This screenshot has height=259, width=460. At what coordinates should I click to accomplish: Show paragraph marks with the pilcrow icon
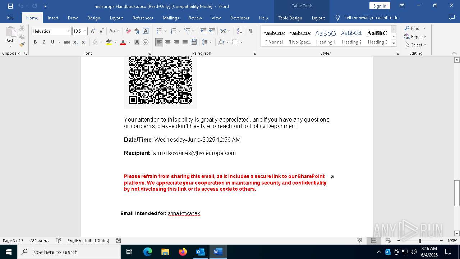pos(250,31)
